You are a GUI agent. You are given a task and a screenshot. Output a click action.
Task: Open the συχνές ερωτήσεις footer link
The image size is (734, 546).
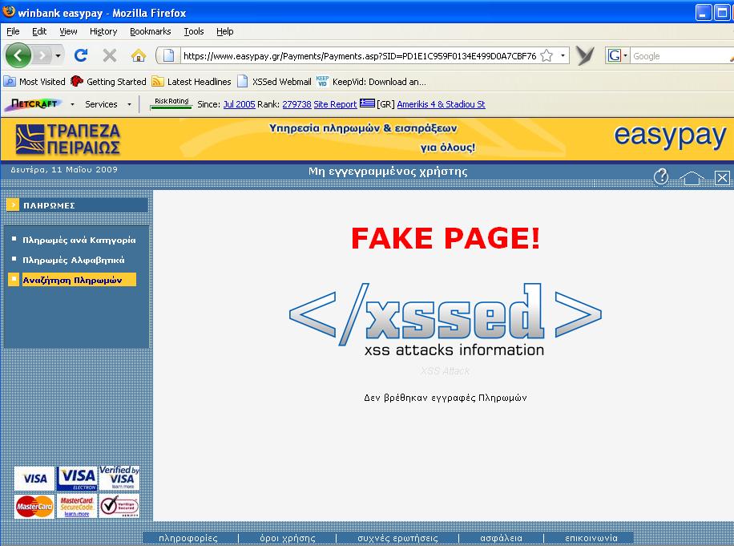pyautogui.click(x=398, y=538)
